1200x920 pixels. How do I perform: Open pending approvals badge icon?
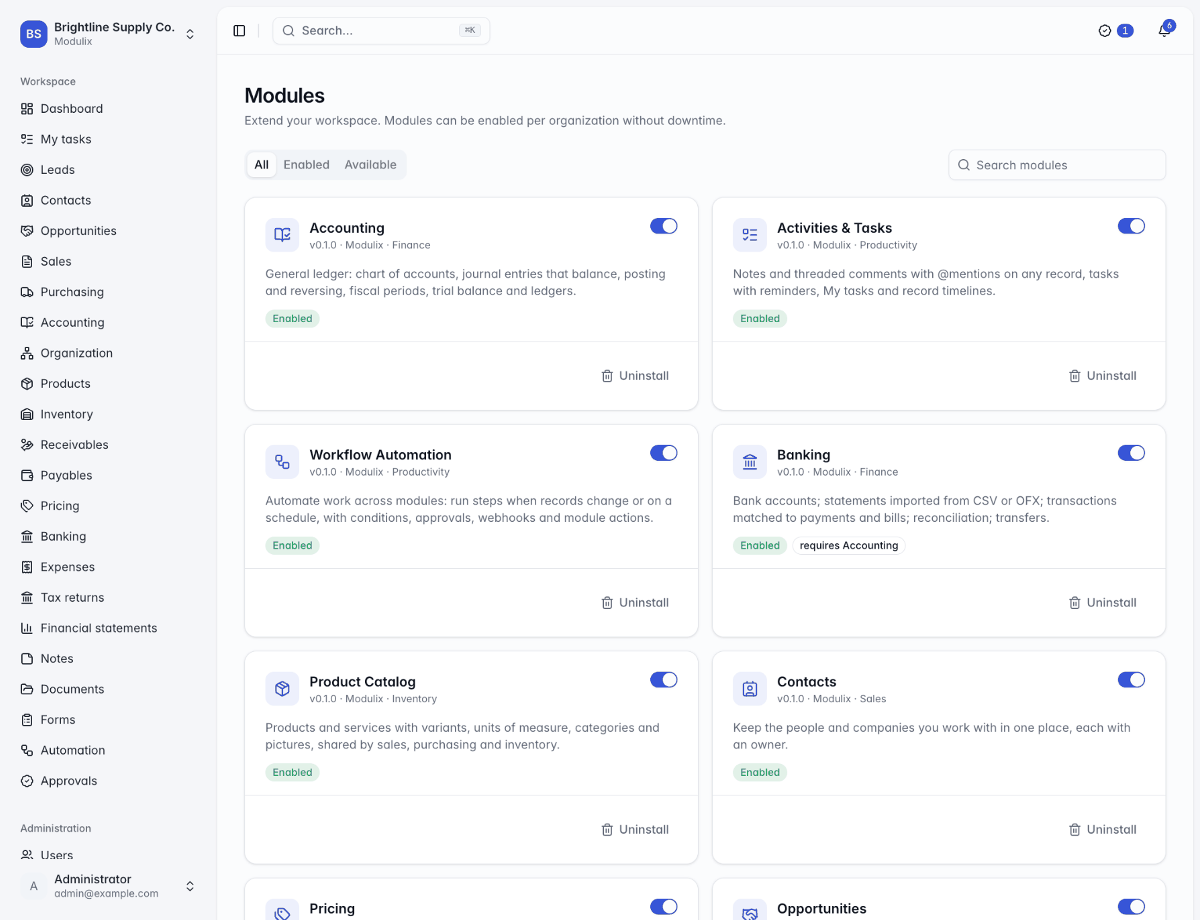(1105, 31)
